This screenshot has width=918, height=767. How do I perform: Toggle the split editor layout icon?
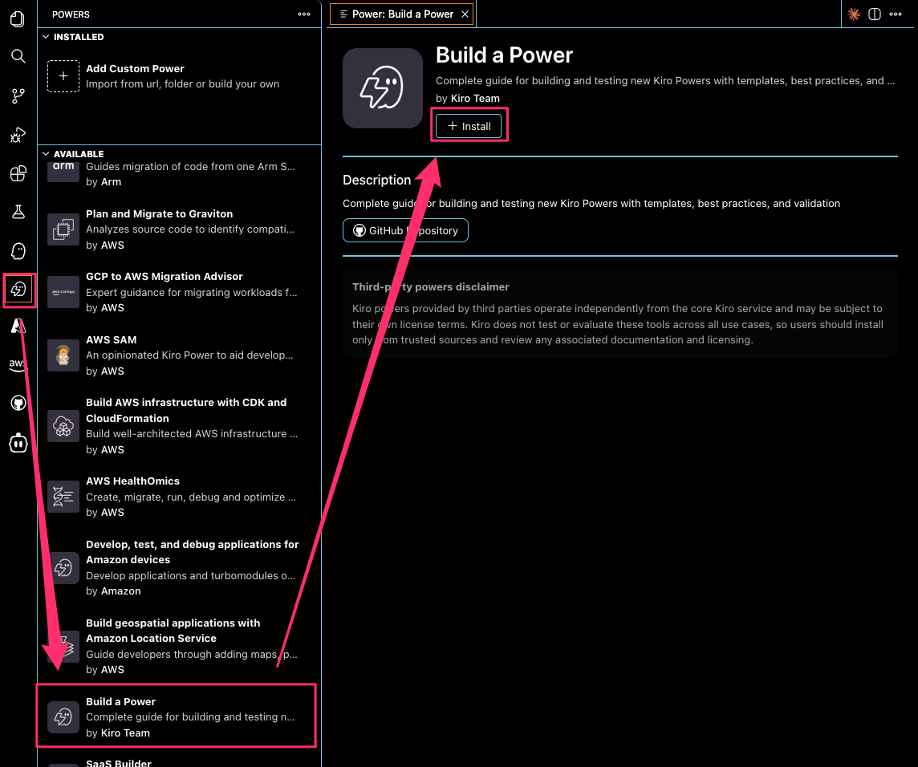(875, 14)
